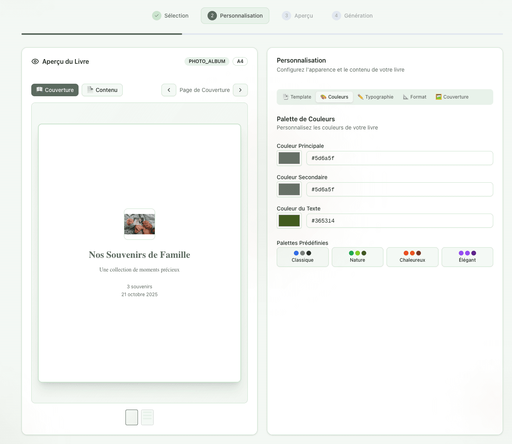Image resolution: width=512 pixels, height=444 pixels.
Task: Open the Sélection step in the wizard
Action: 170,16
